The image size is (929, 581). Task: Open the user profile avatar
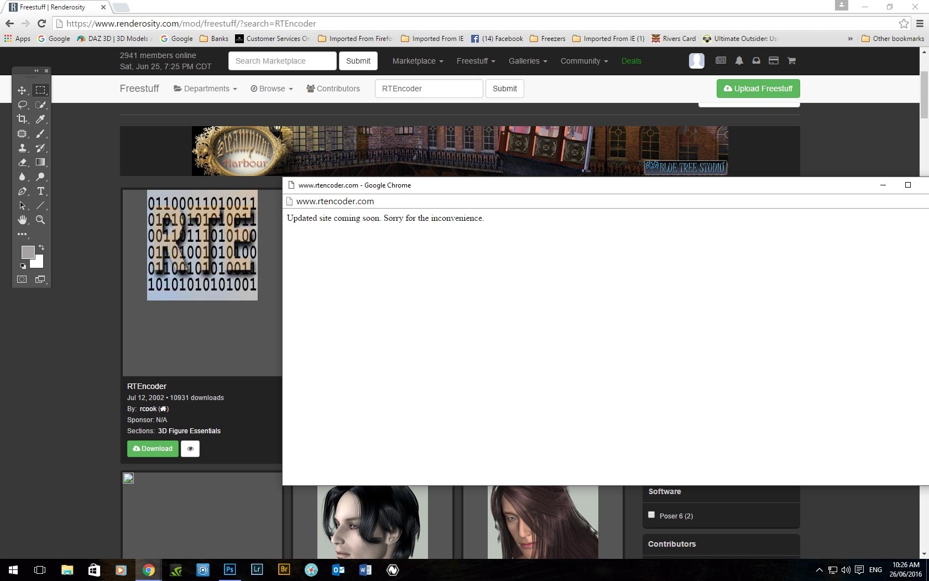(697, 61)
